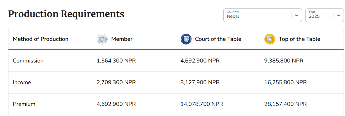
Task: Click the Court of the Table header text
Action: [x=218, y=39]
